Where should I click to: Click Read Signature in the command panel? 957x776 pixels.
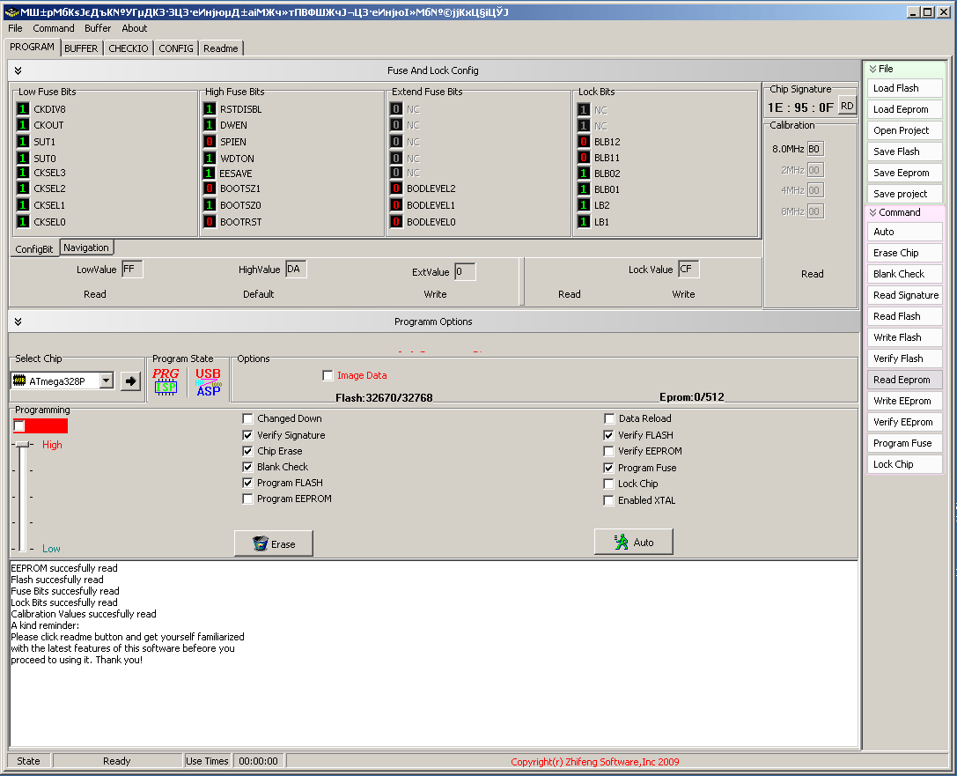coord(905,295)
